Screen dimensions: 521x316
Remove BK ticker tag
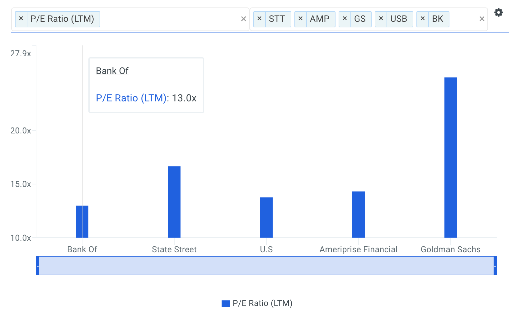(x=422, y=19)
